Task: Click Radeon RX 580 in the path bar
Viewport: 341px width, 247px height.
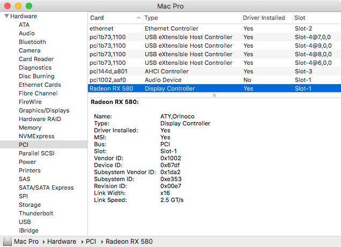Action: click(x=129, y=242)
